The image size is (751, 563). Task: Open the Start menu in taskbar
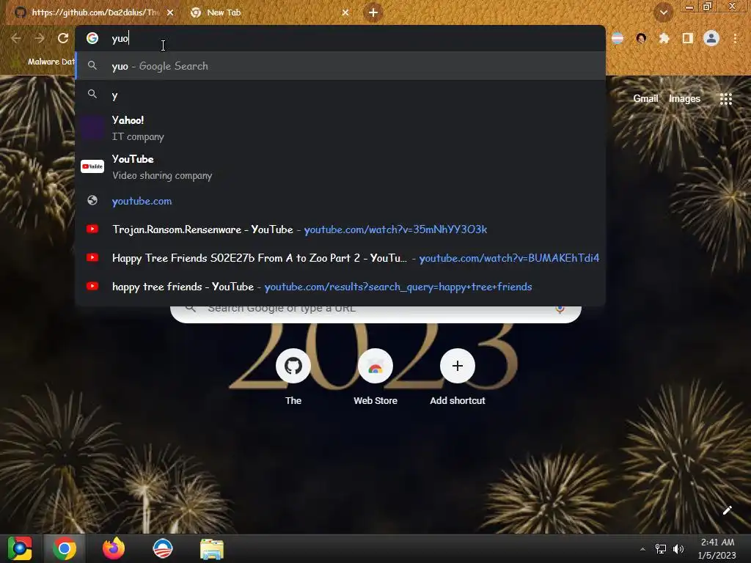pyautogui.click(x=20, y=548)
